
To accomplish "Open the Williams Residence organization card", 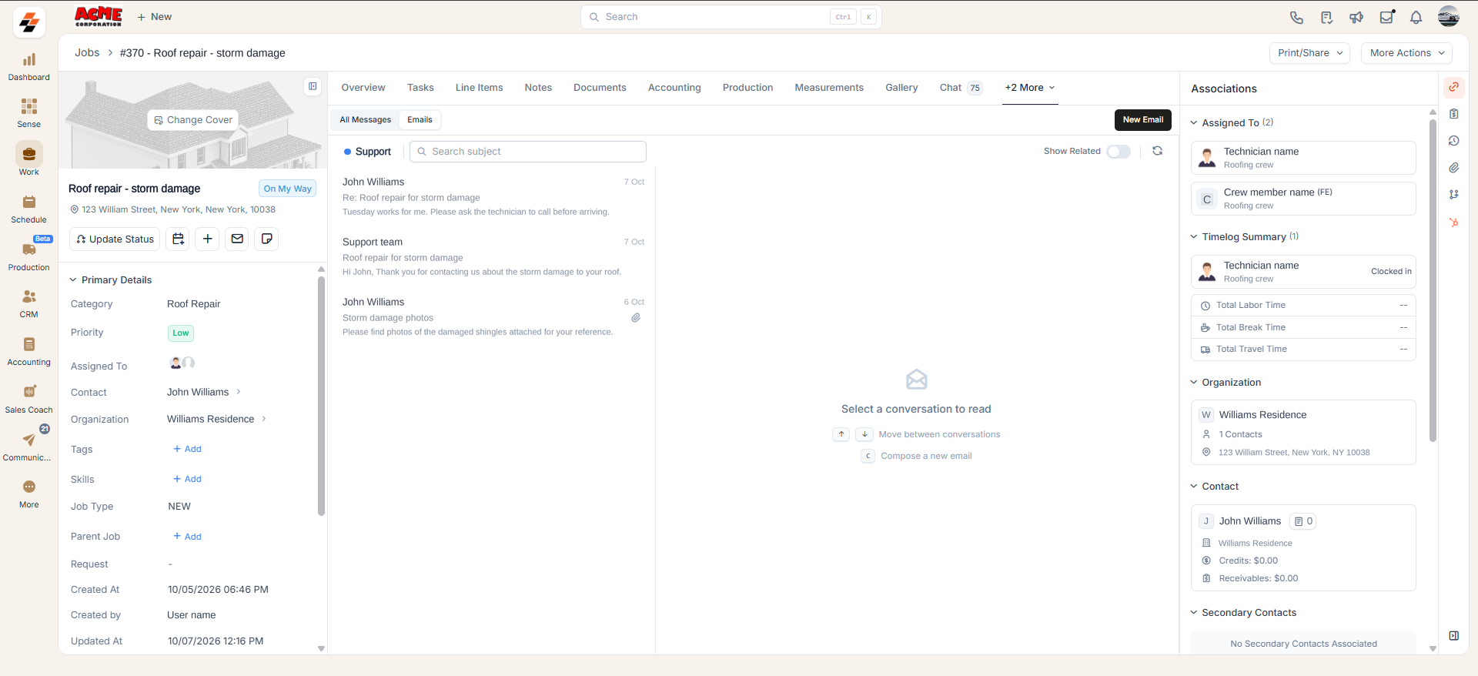I will click(x=1303, y=432).
